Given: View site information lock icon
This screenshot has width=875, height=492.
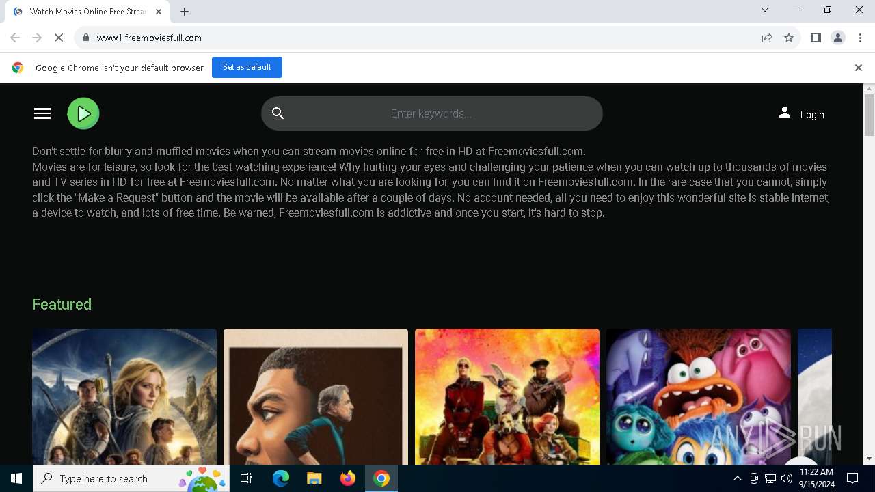Looking at the screenshot, I should [x=86, y=38].
